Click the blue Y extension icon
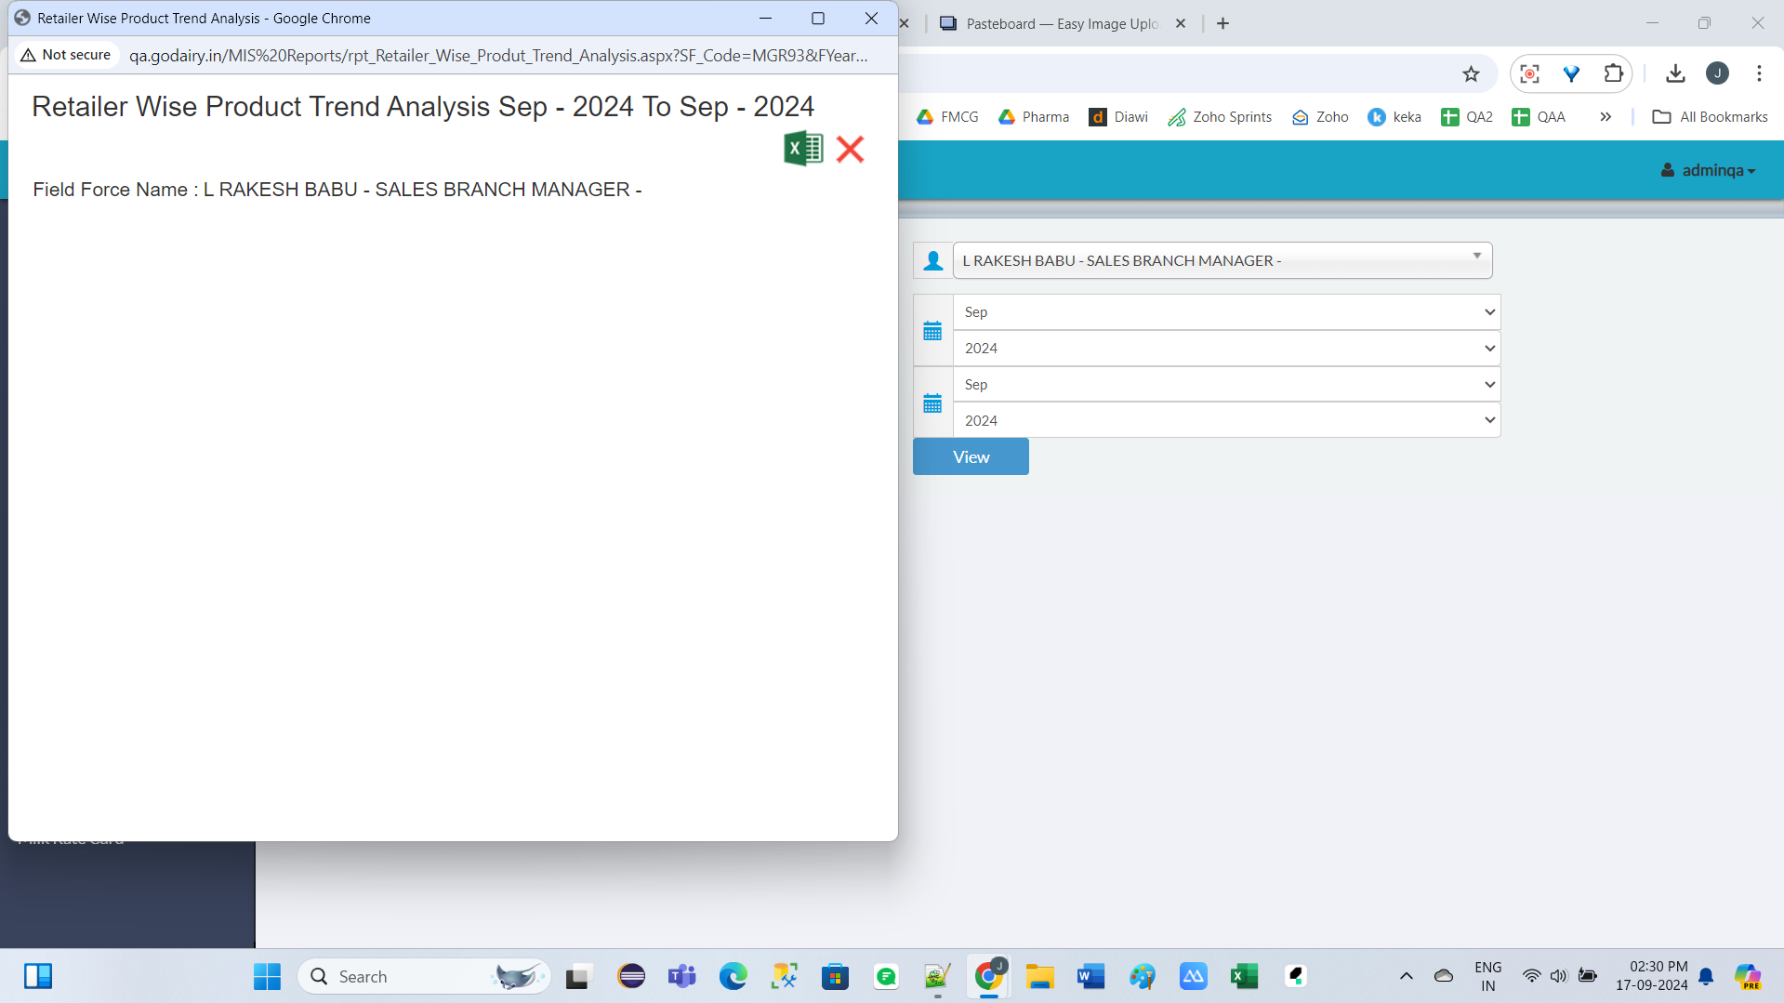Viewport: 1784px width, 1003px height. click(1571, 74)
